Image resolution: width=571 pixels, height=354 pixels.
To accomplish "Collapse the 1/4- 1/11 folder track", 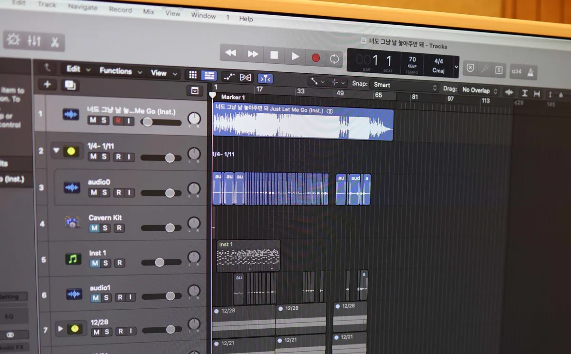I will pos(57,150).
